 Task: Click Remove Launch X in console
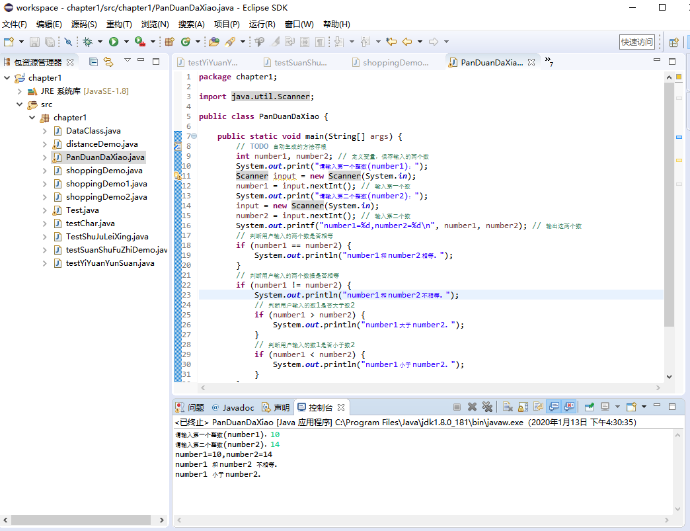[472, 407]
